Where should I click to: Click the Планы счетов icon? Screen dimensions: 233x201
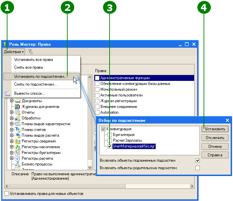18,130
